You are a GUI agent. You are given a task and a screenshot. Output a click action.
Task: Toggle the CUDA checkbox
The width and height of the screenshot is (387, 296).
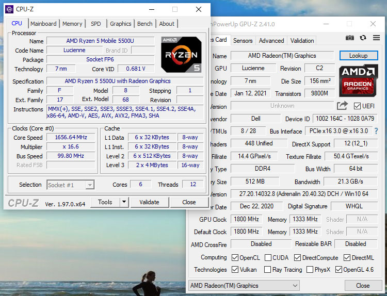[268, 258]
